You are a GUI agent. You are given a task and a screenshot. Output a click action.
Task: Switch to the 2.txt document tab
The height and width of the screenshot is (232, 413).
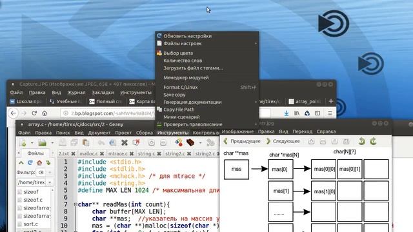pos(63,153)
